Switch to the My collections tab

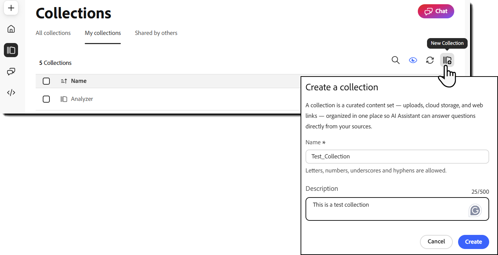point(103,33)
